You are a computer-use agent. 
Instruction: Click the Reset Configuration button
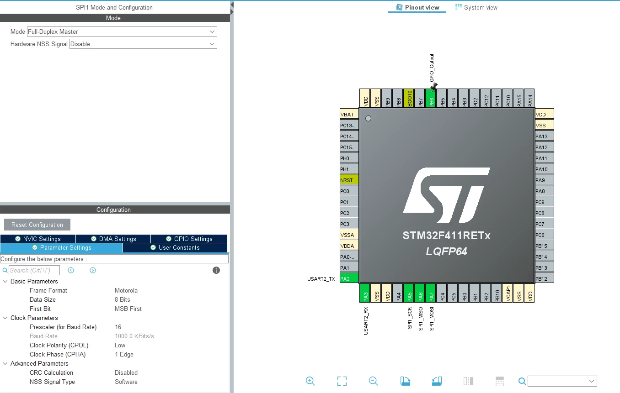pyautogui.click(x=37, y=225)
